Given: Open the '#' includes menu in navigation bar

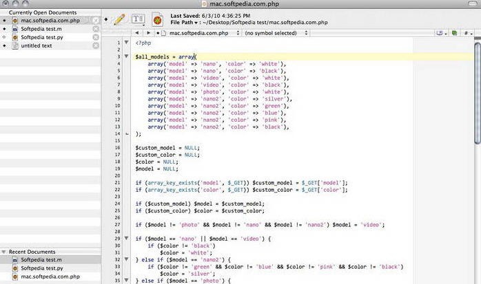Looking at the screenshot, I should coord(468,33).
